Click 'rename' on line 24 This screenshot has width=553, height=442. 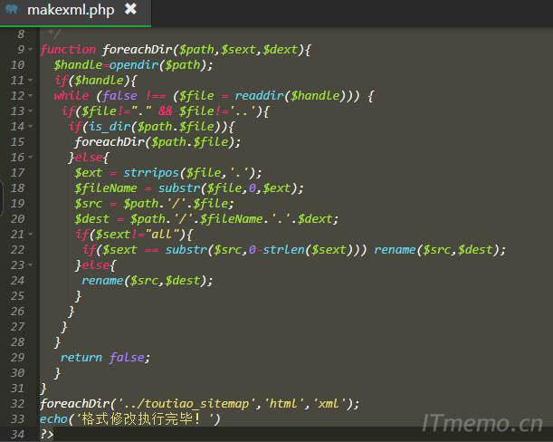coord(102,280)
